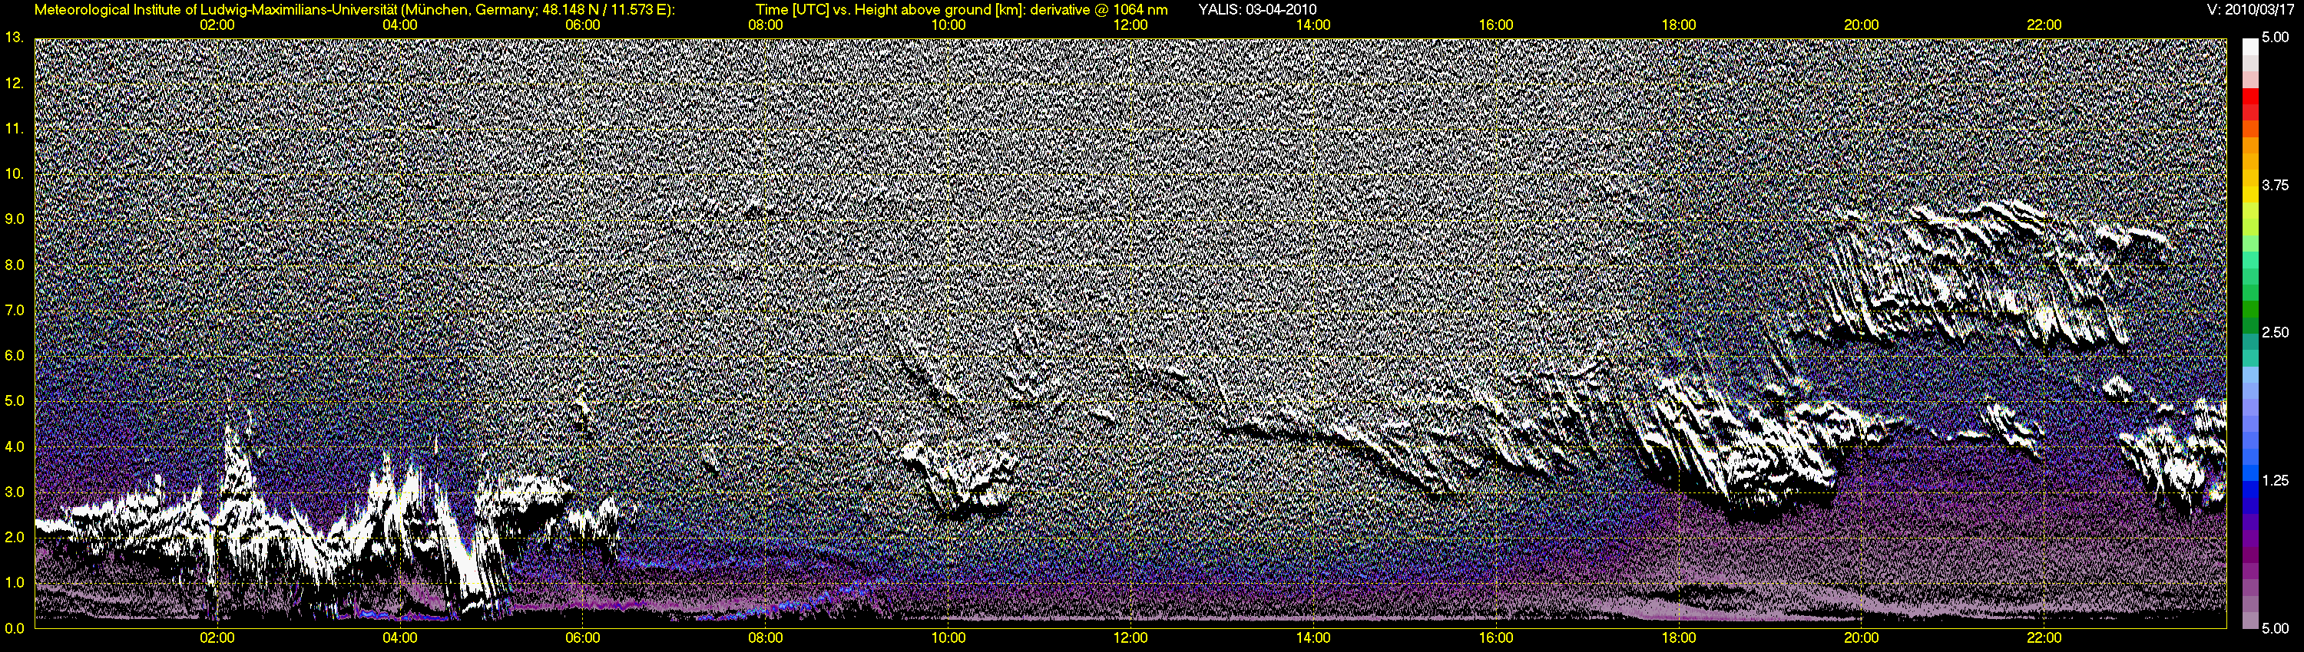Click the 13. height axis label
Image resolution: width=2304 pixels, height=652 pixels.
tap(15, 38)
